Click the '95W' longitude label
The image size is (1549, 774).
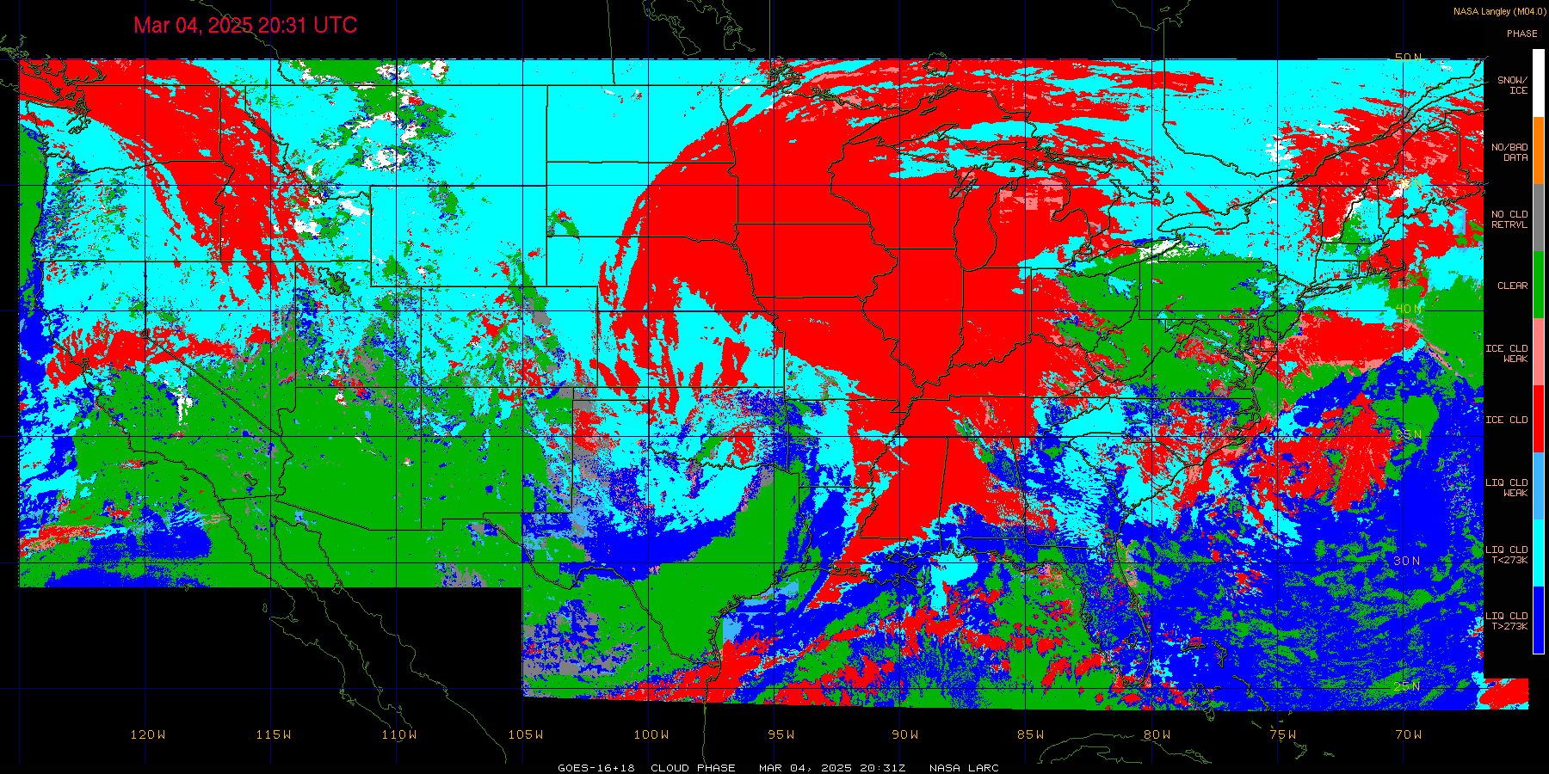[x=781, y=734]
